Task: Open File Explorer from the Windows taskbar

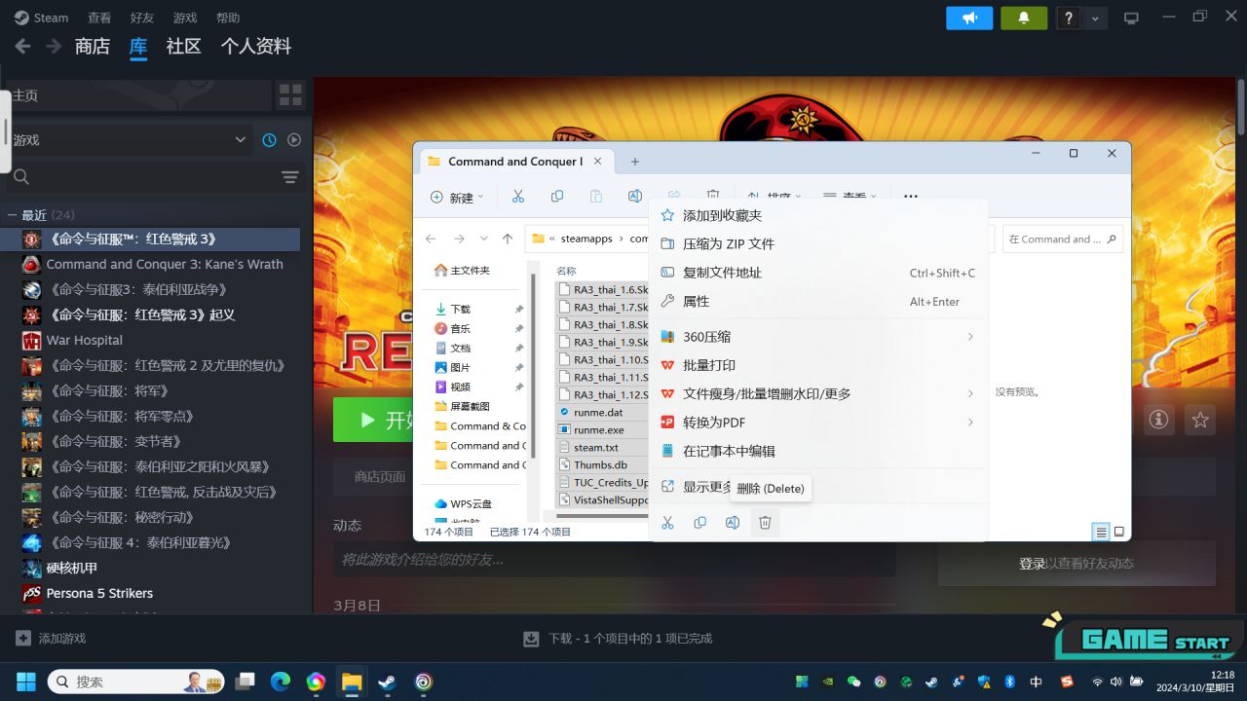Action: click(352, 682)
